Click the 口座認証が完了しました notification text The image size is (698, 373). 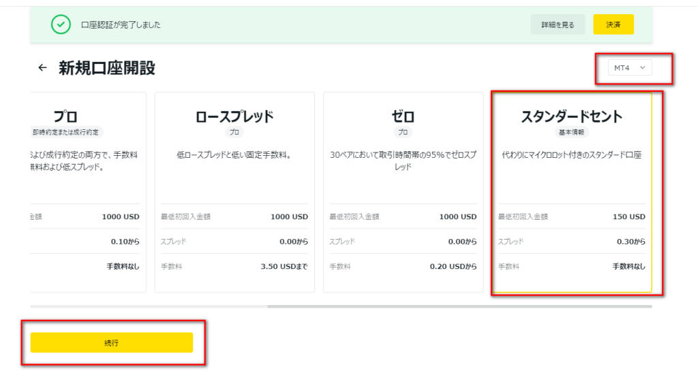[x=121, y=25]
